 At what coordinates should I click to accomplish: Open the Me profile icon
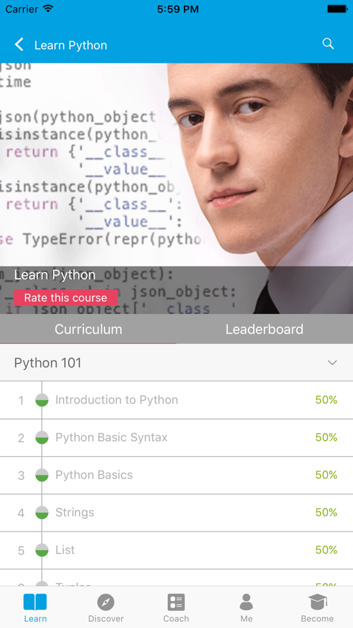pos(247,602)
